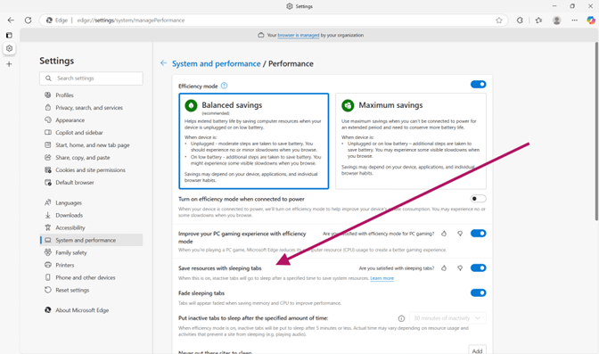599x354 pixels.
Task: Open Copilot and sidebar settings
Action: point(91,133)
